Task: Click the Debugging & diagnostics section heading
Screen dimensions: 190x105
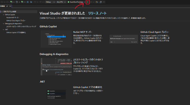Action: [x=54, y=54]
